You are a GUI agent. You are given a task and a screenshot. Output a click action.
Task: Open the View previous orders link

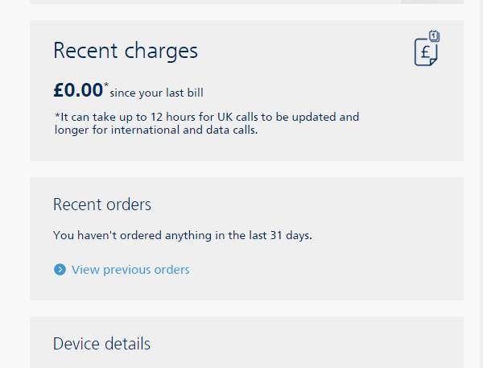click(x=130, y=270)
